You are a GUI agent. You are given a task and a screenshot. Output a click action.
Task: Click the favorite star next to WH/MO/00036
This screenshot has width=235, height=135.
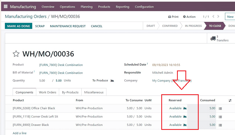(x=16, y=54)
